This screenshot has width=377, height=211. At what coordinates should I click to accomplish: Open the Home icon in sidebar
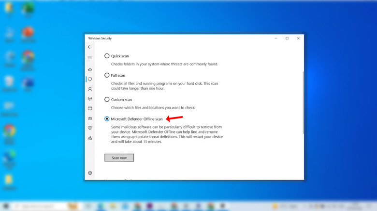90,69
